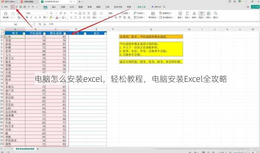
Task: Click the center align icon
Action: click(76, 17)
